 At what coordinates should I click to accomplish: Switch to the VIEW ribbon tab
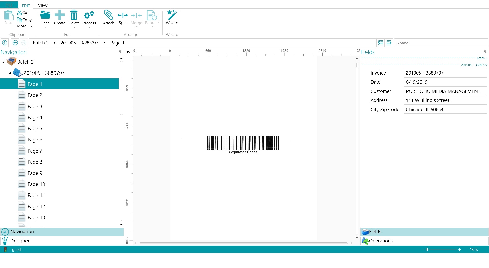(x=43, y=5)
